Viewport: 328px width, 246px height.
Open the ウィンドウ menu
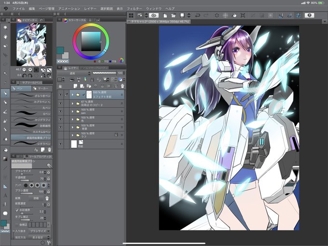(x=154, y=9)
